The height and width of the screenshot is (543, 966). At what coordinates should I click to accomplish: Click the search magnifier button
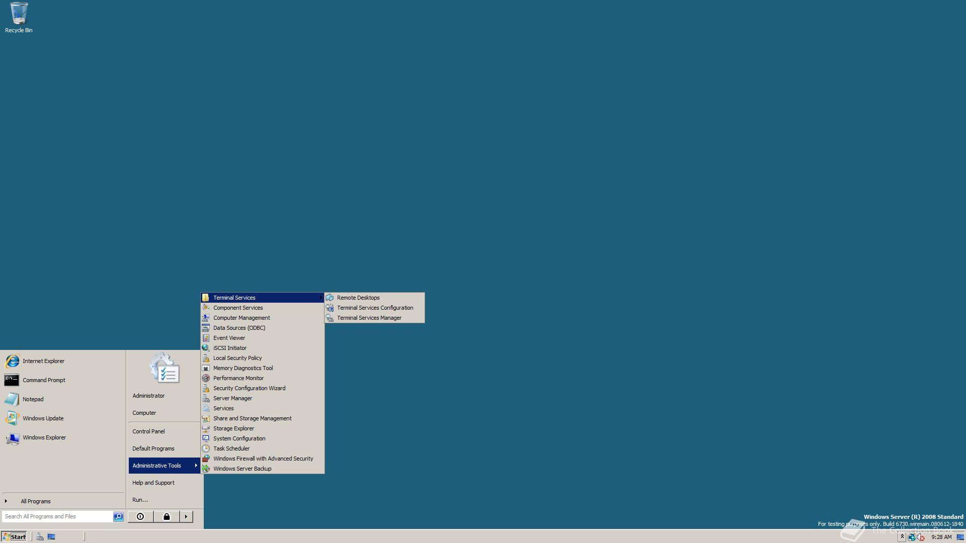click(118, 517)
